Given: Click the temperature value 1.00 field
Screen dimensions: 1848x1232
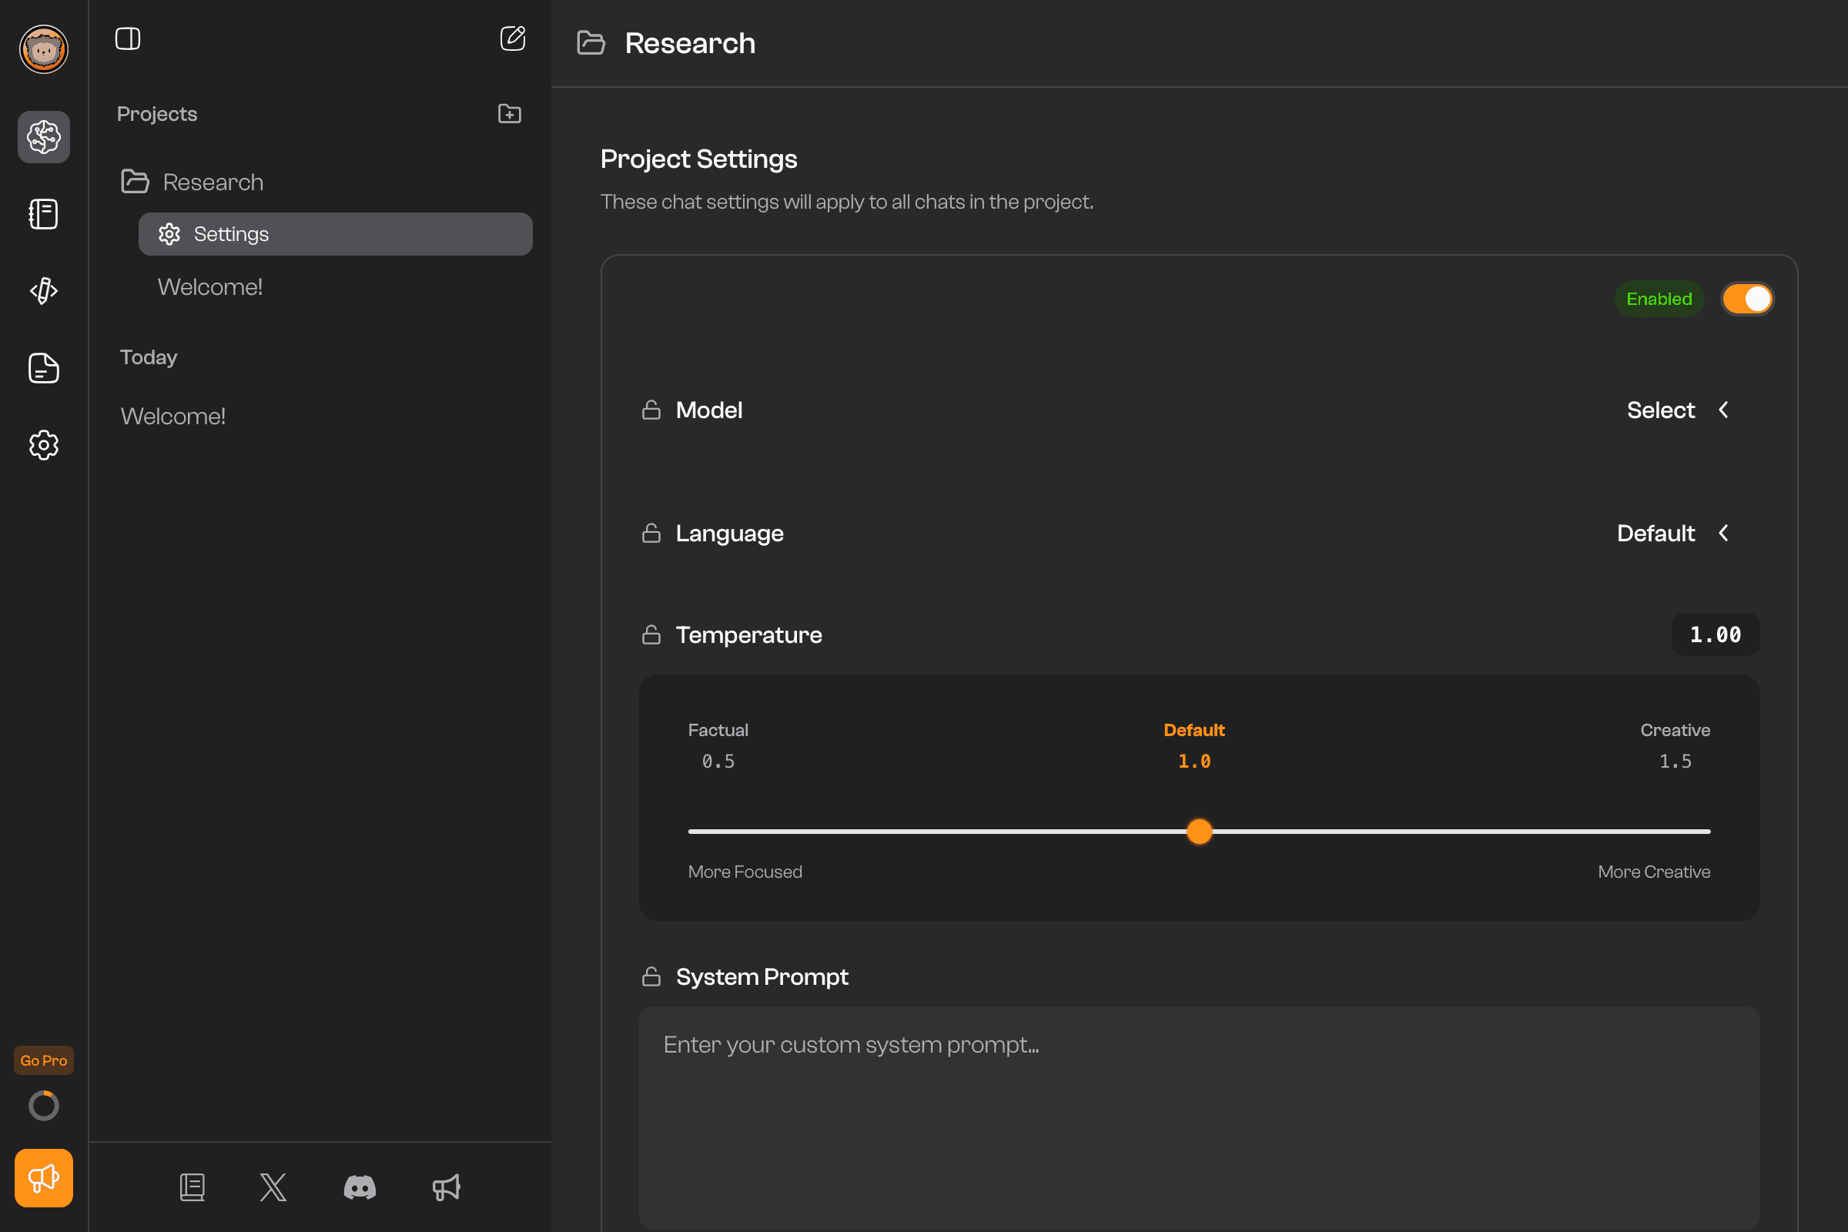Looking at the screenshot, I should (1716, 634).
